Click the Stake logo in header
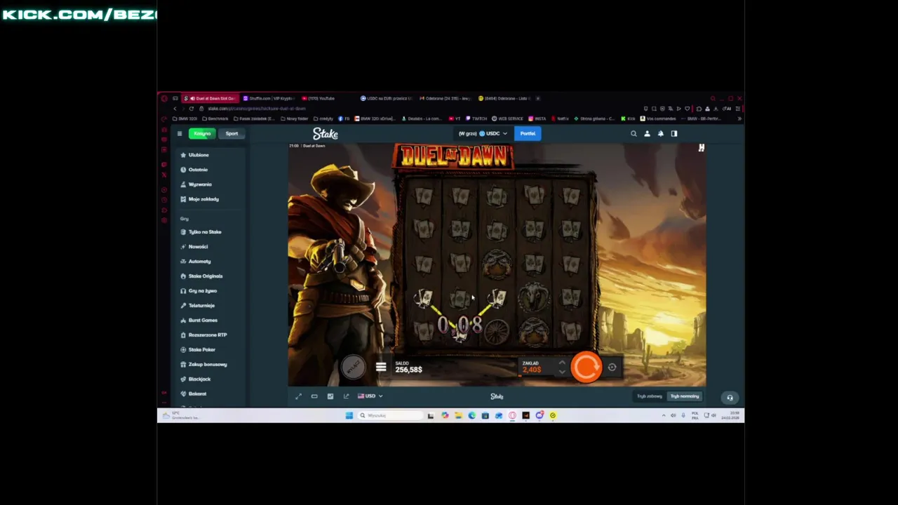Image resolution: width=898 pixels, height=505 pixels. tap(326, 133)
